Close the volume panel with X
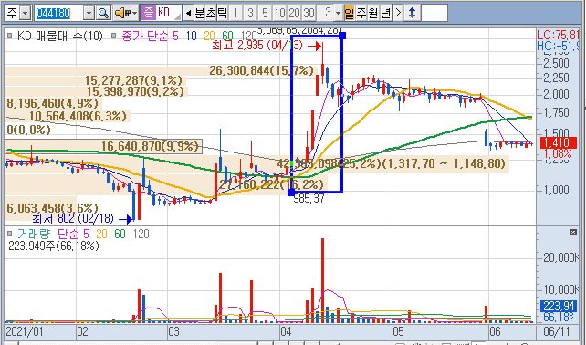This screenshot has width=586, height=345. tap(572, 233)
